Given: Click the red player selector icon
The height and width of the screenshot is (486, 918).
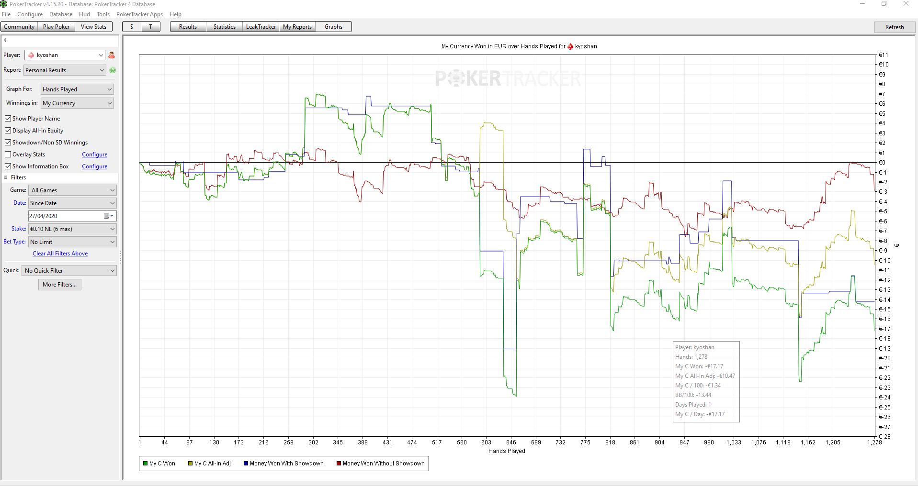Looking at the screenshot, I should (x=112, y=55).
